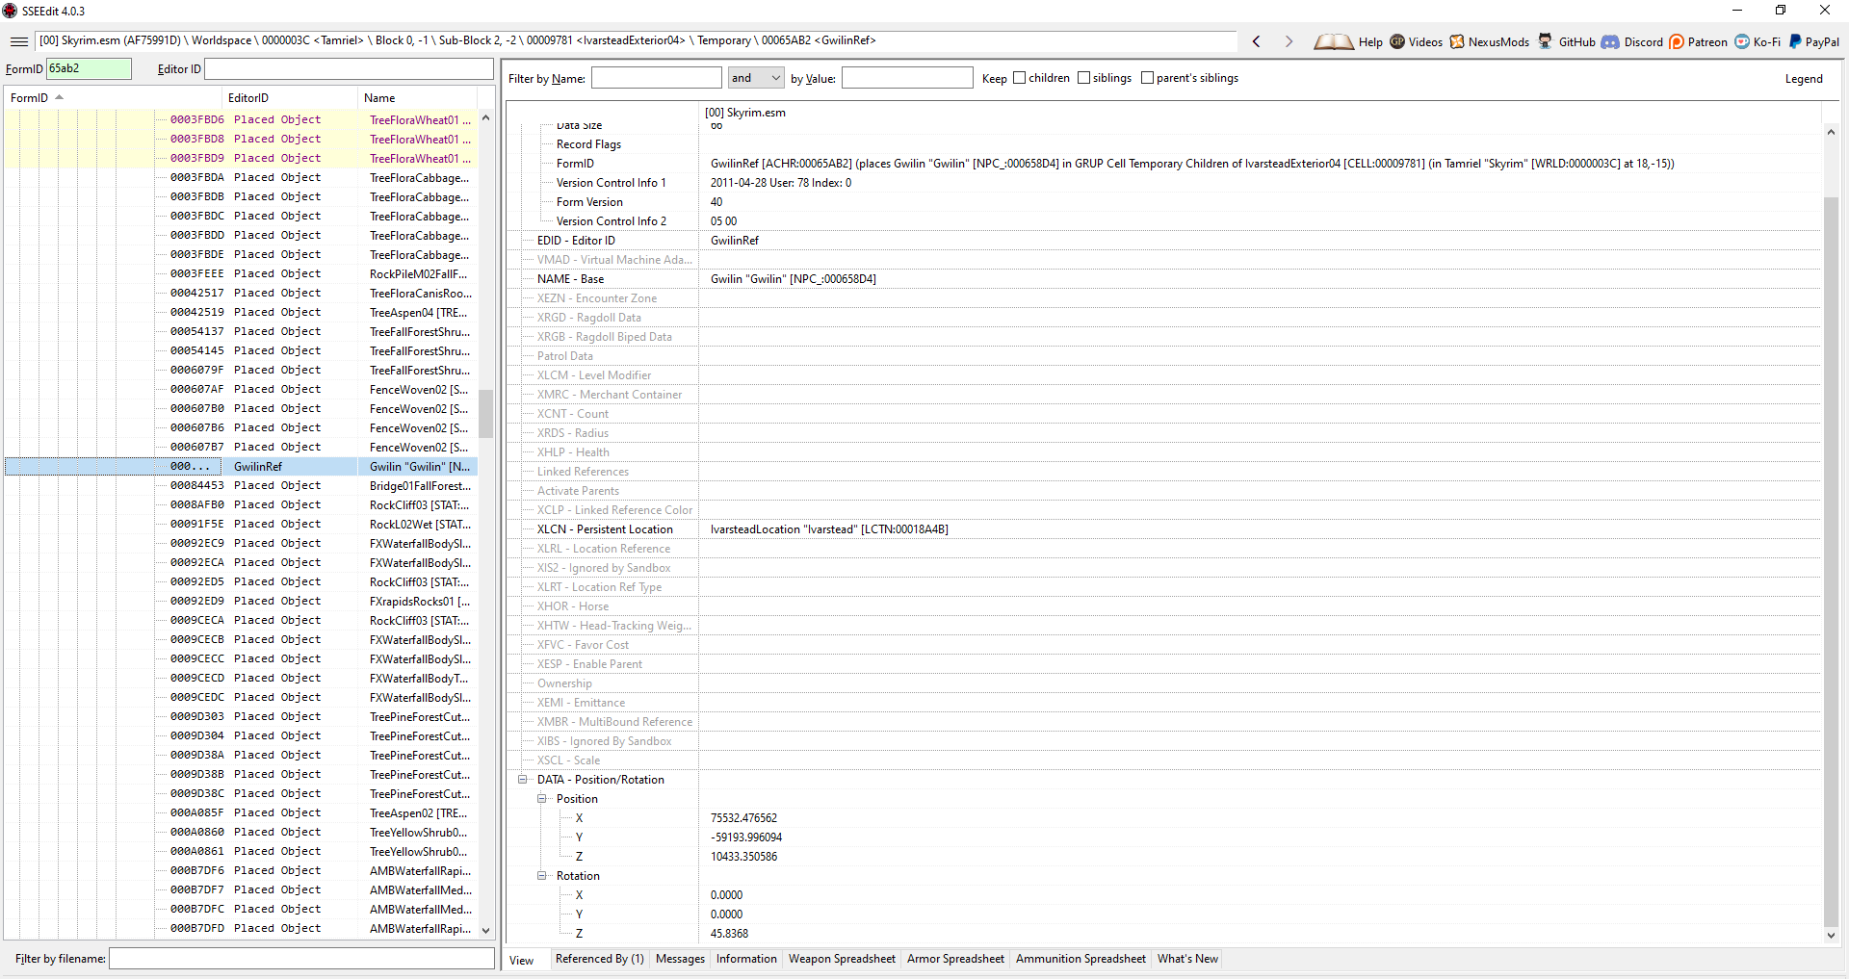Open the Discord icon link
1849x979 pixels.
pos(1610,41)
